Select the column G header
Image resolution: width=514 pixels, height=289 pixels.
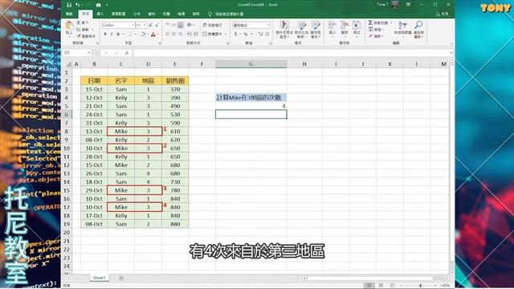(x=251, y=64)
